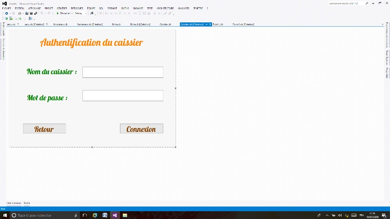
Task: Close the active Caissier.vb [Création] tab
Action: 210,24
